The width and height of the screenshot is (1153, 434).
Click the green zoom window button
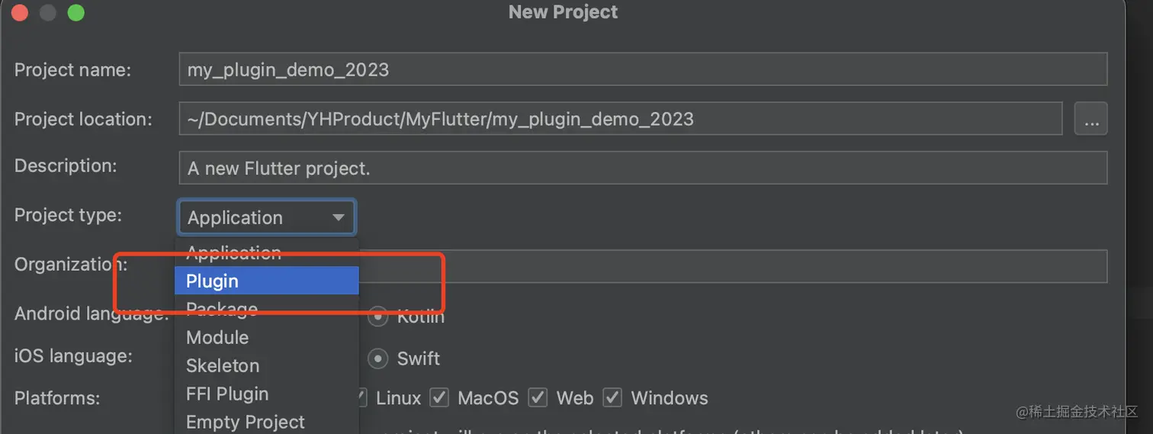click(75, 12)
